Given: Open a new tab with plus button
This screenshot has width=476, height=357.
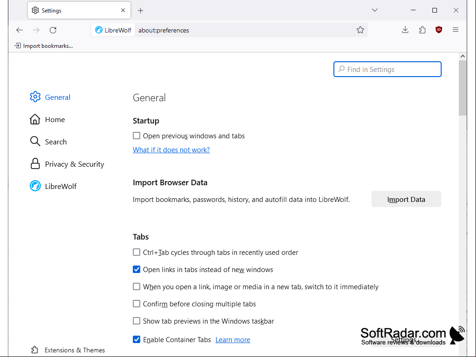Looking at the screenshot, I should (x=140, y=11).
